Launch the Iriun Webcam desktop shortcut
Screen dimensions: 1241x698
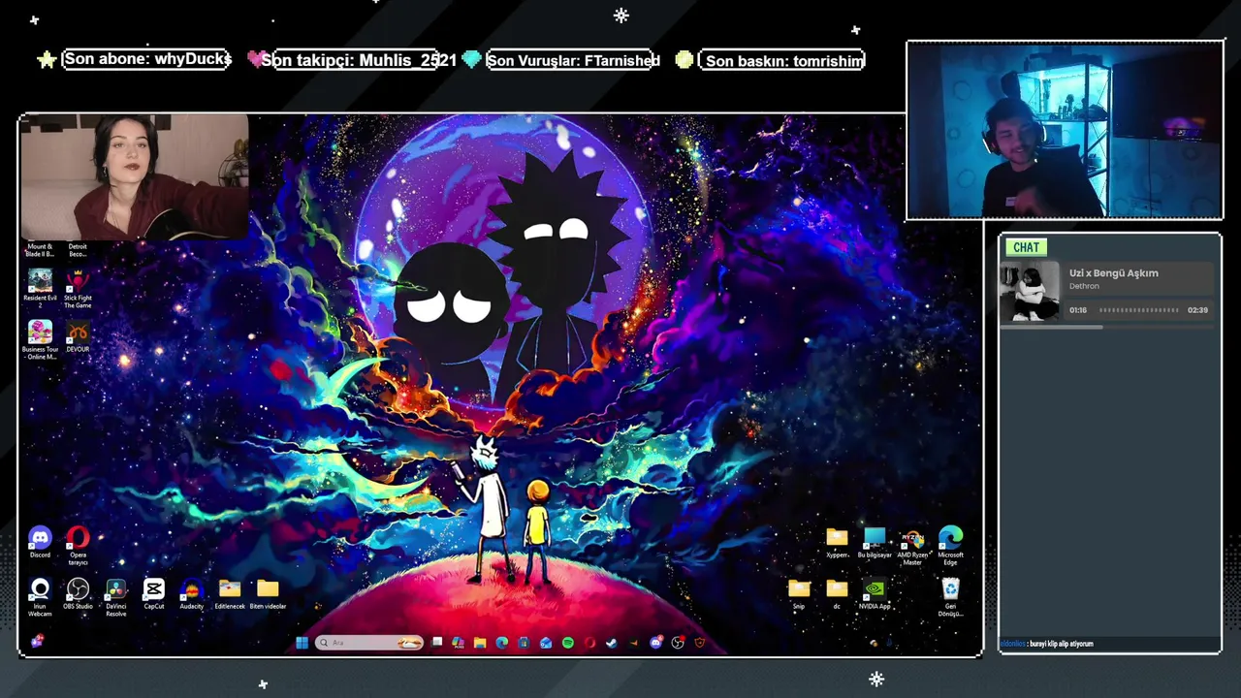coord(40,596)
